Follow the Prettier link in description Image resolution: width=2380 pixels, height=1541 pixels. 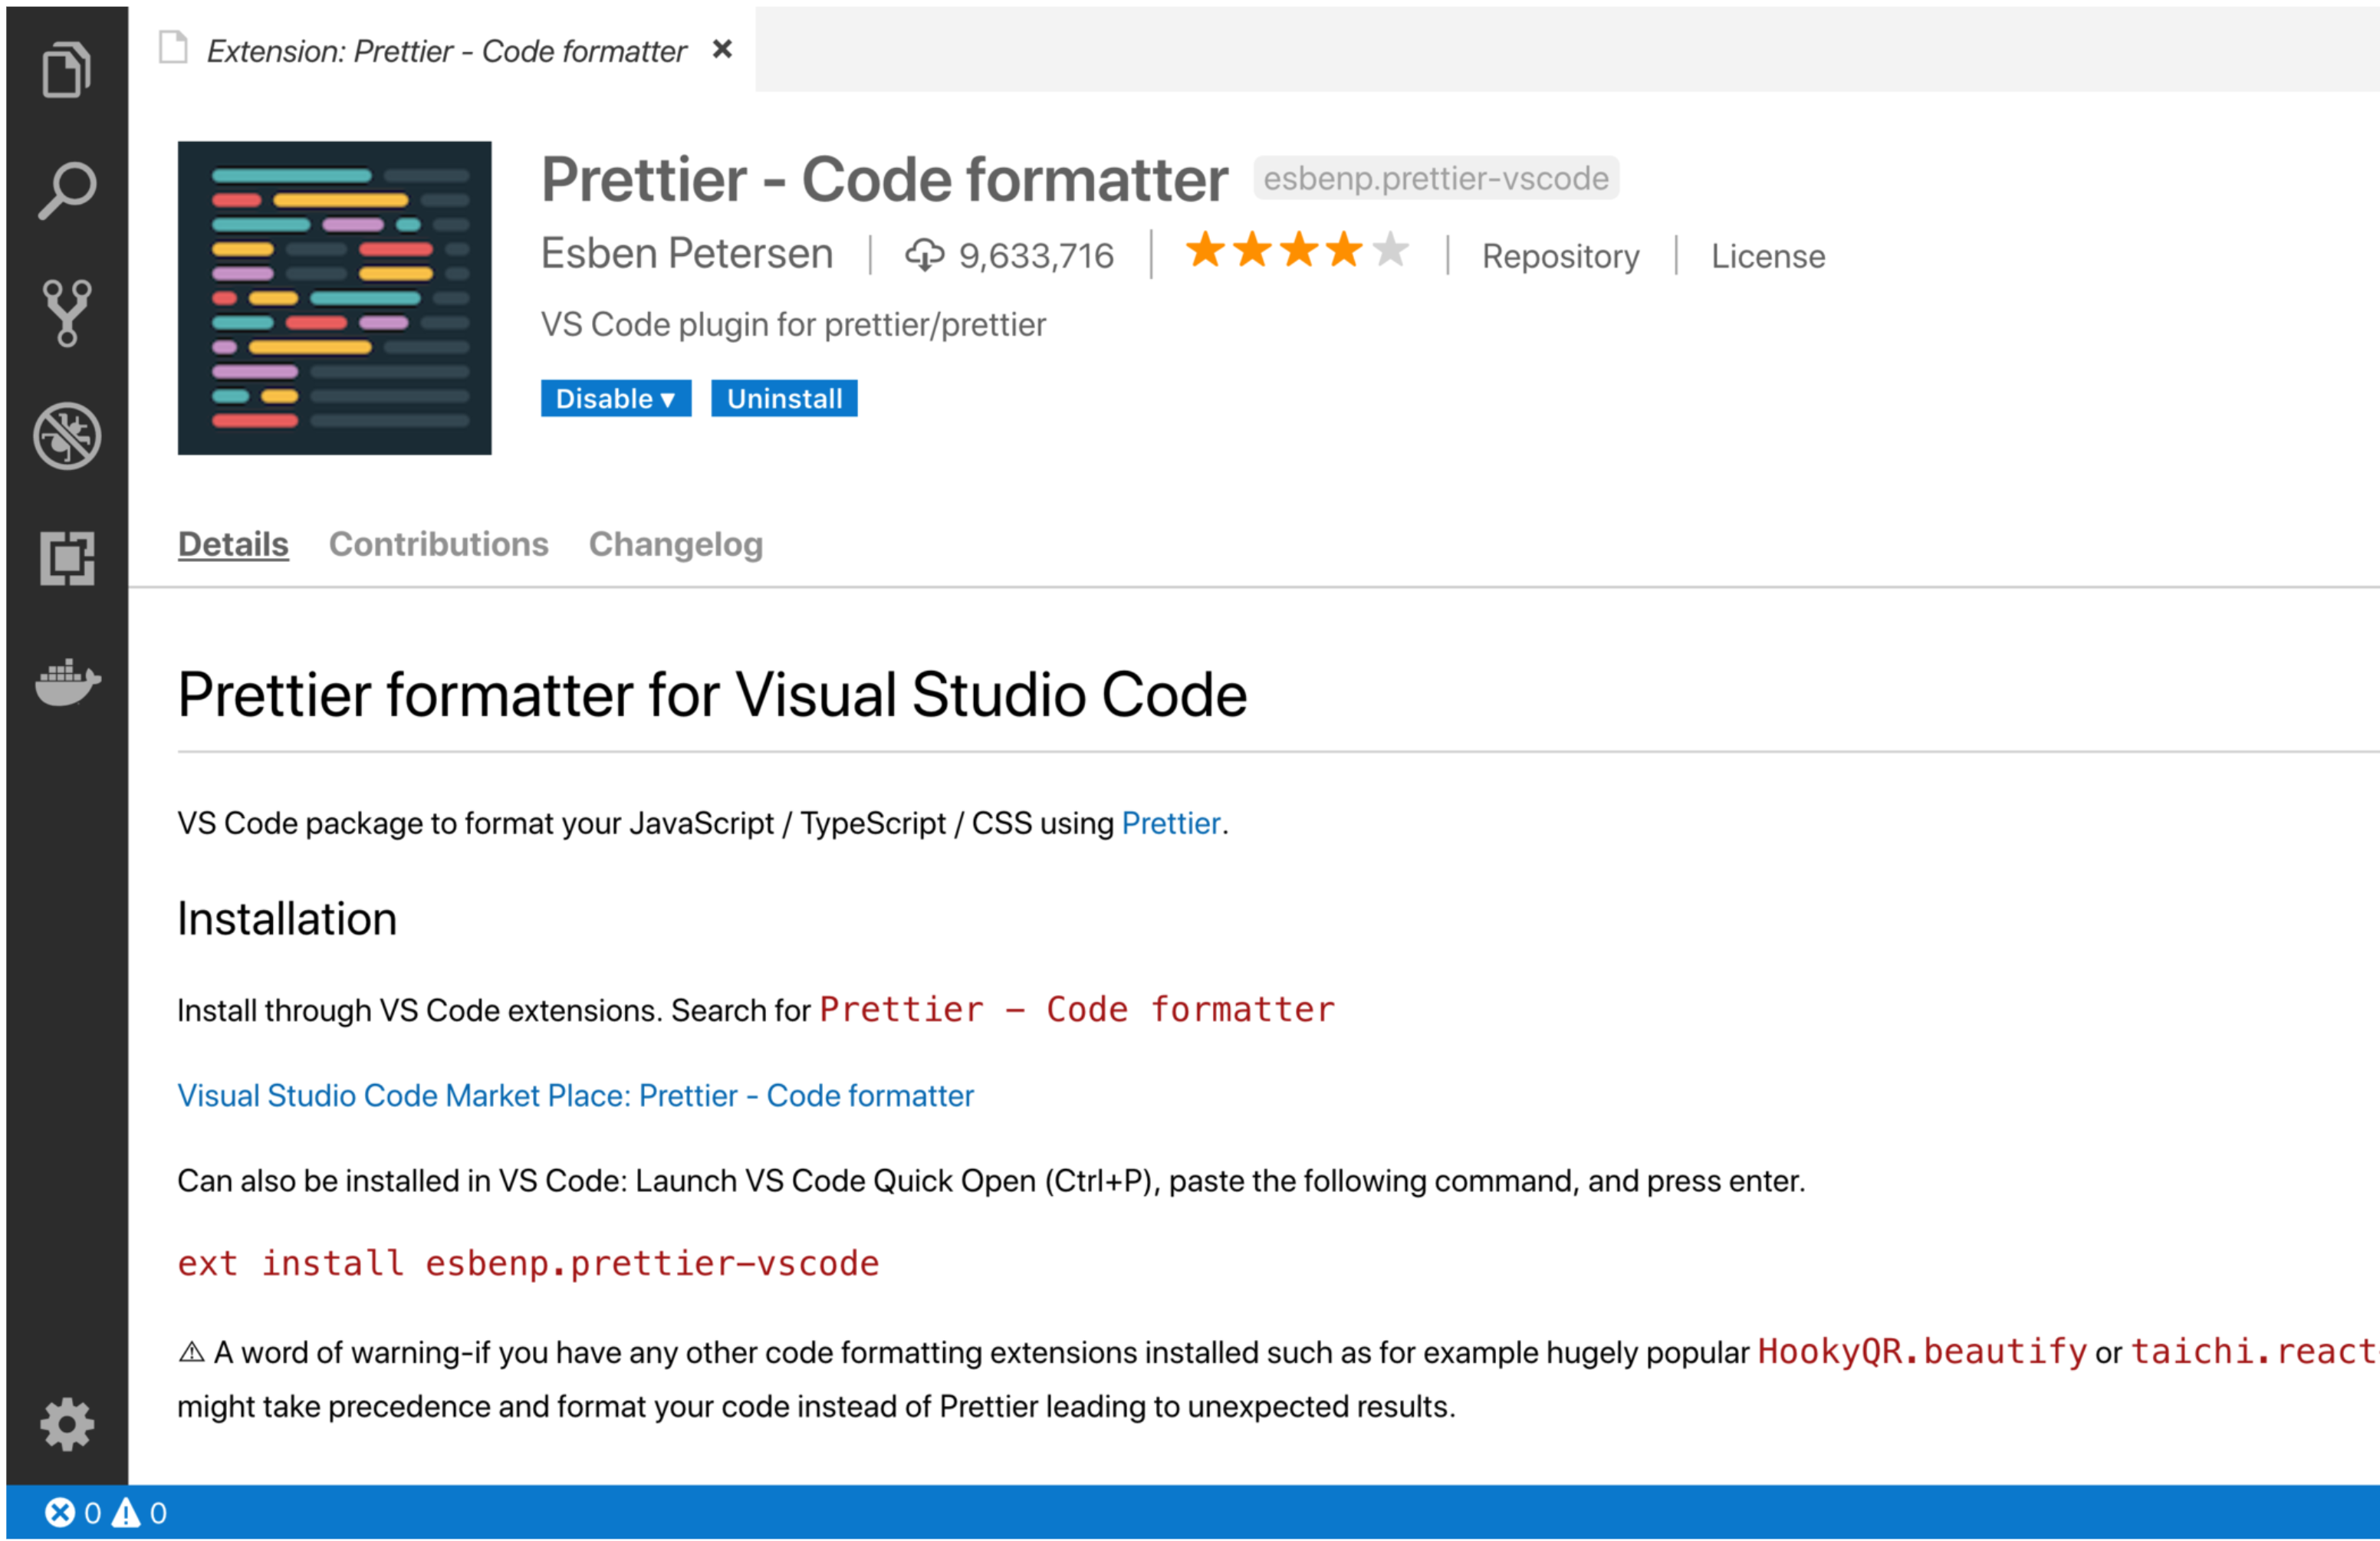click(1171, 823)
